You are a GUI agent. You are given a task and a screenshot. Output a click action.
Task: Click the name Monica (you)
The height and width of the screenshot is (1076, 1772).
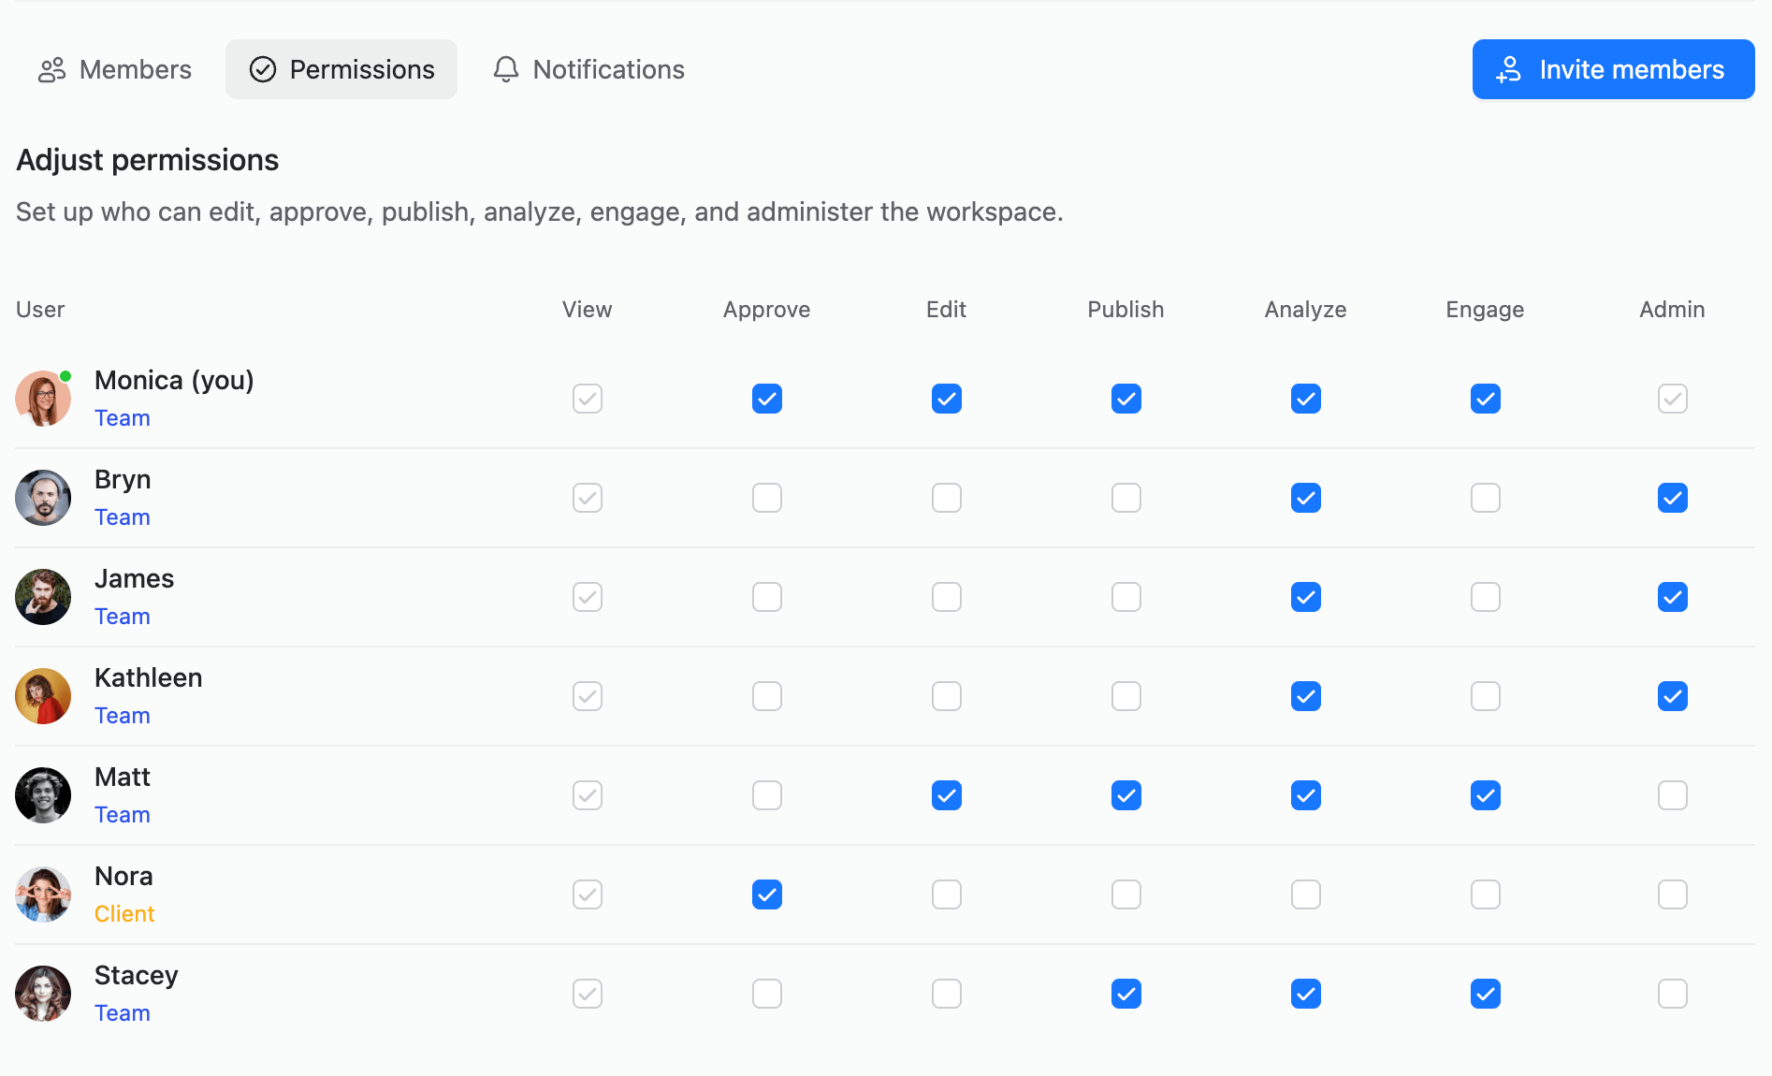coord(174,380)
